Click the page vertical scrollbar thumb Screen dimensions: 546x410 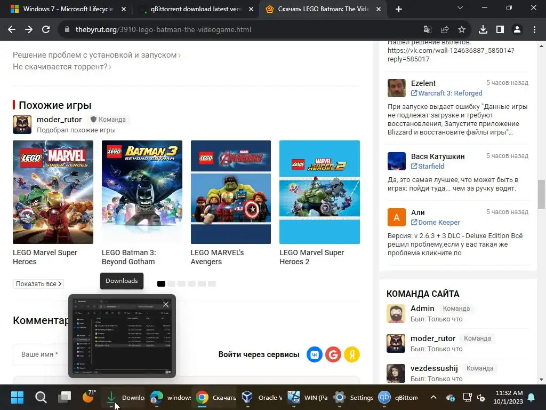(x=541, y=194)
